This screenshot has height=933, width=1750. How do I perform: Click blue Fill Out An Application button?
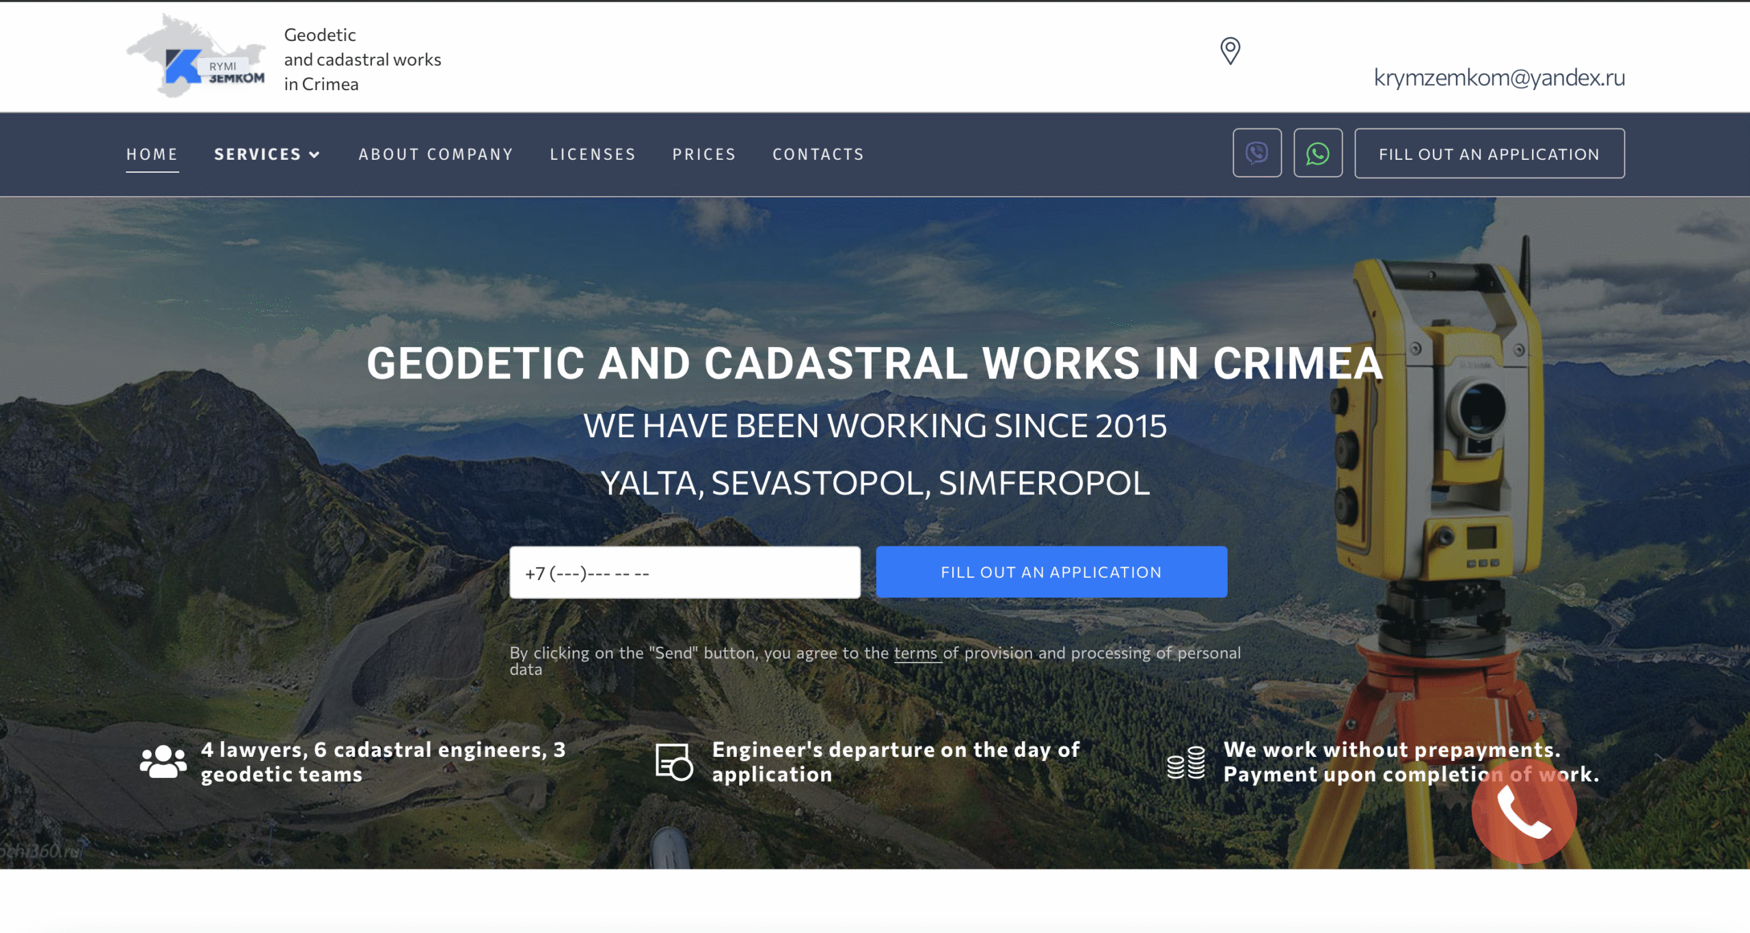tap(1051, 572)
